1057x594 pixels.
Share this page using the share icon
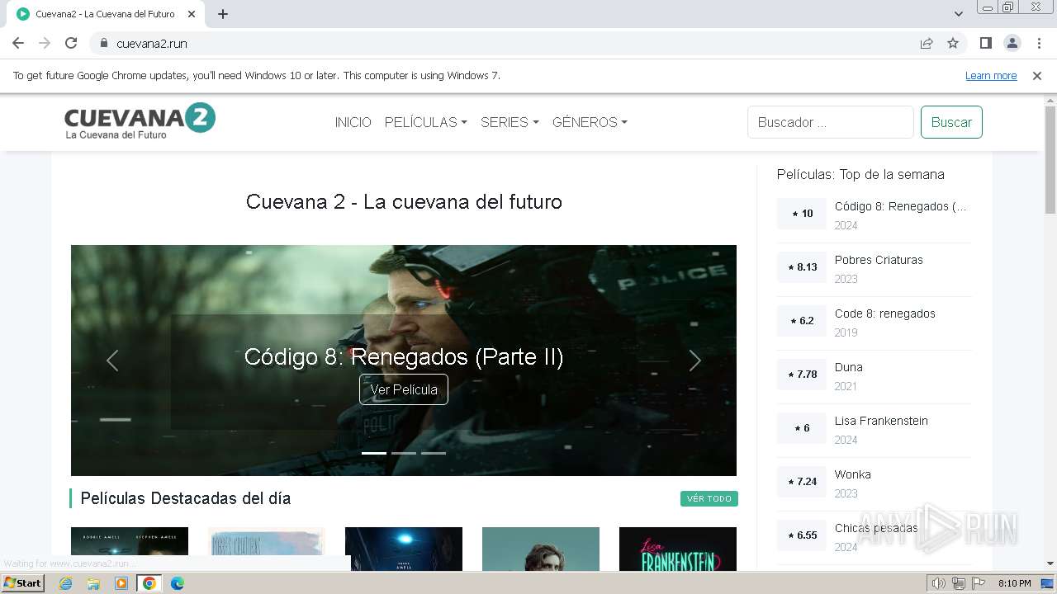pyautogui.click(x=927, y=43)
